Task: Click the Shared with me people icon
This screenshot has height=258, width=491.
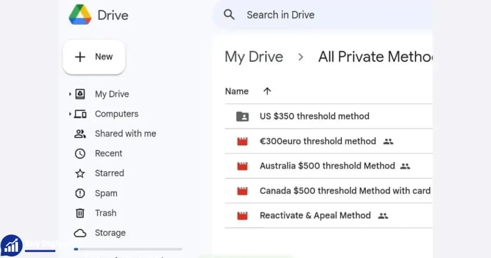Action: point(80,134)
